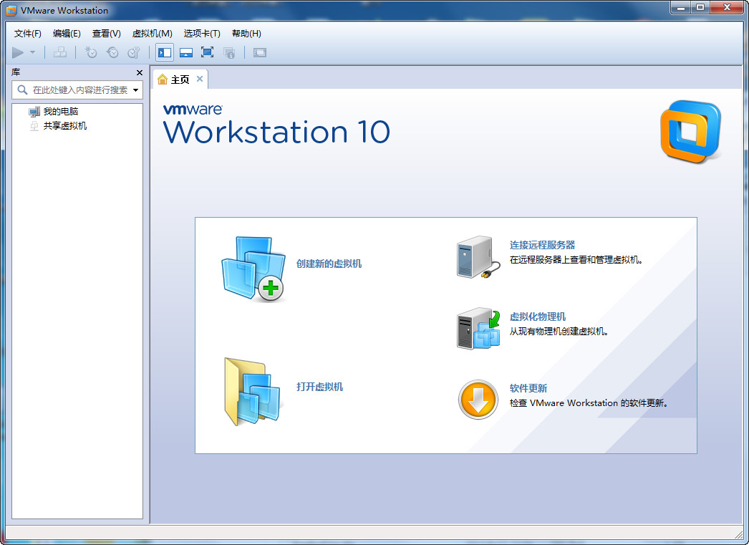Open the snapshot manager icon

[134, 52]
